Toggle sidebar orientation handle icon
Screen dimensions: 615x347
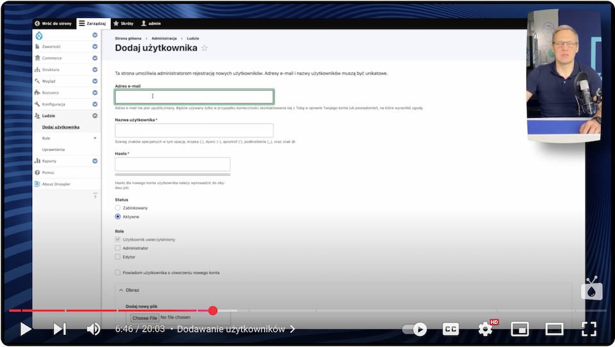[x=95, y=195]
